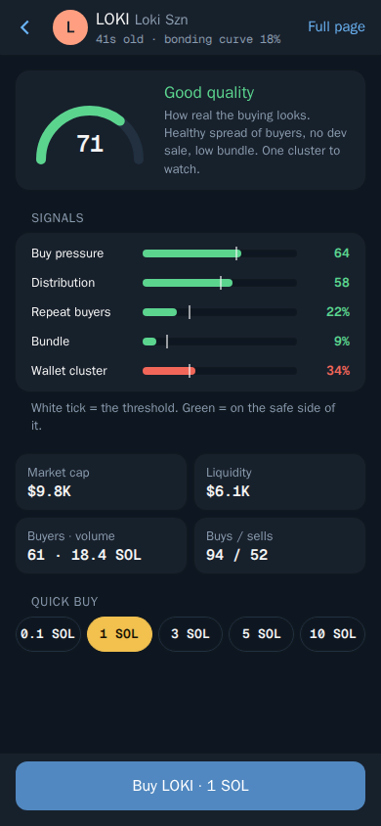Tap the Buys / sells 94 / 52 card
The image size is (381, 826).
(x=279, y=545)
